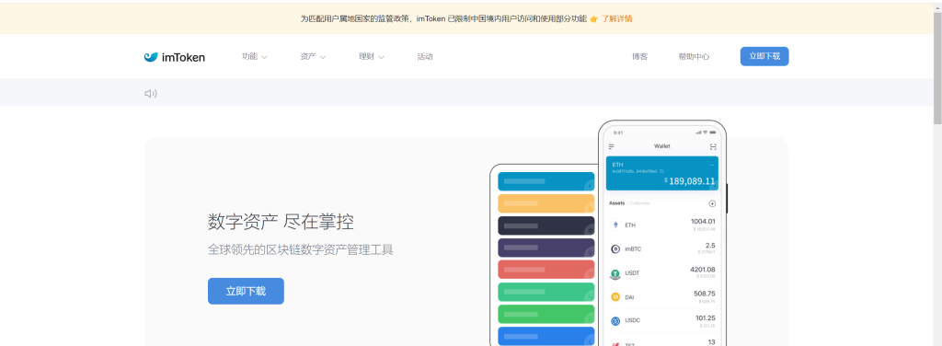The image size is (942, 346).
Task: Click the ETH amount 1004.01
Action: (x=703, y=221)
